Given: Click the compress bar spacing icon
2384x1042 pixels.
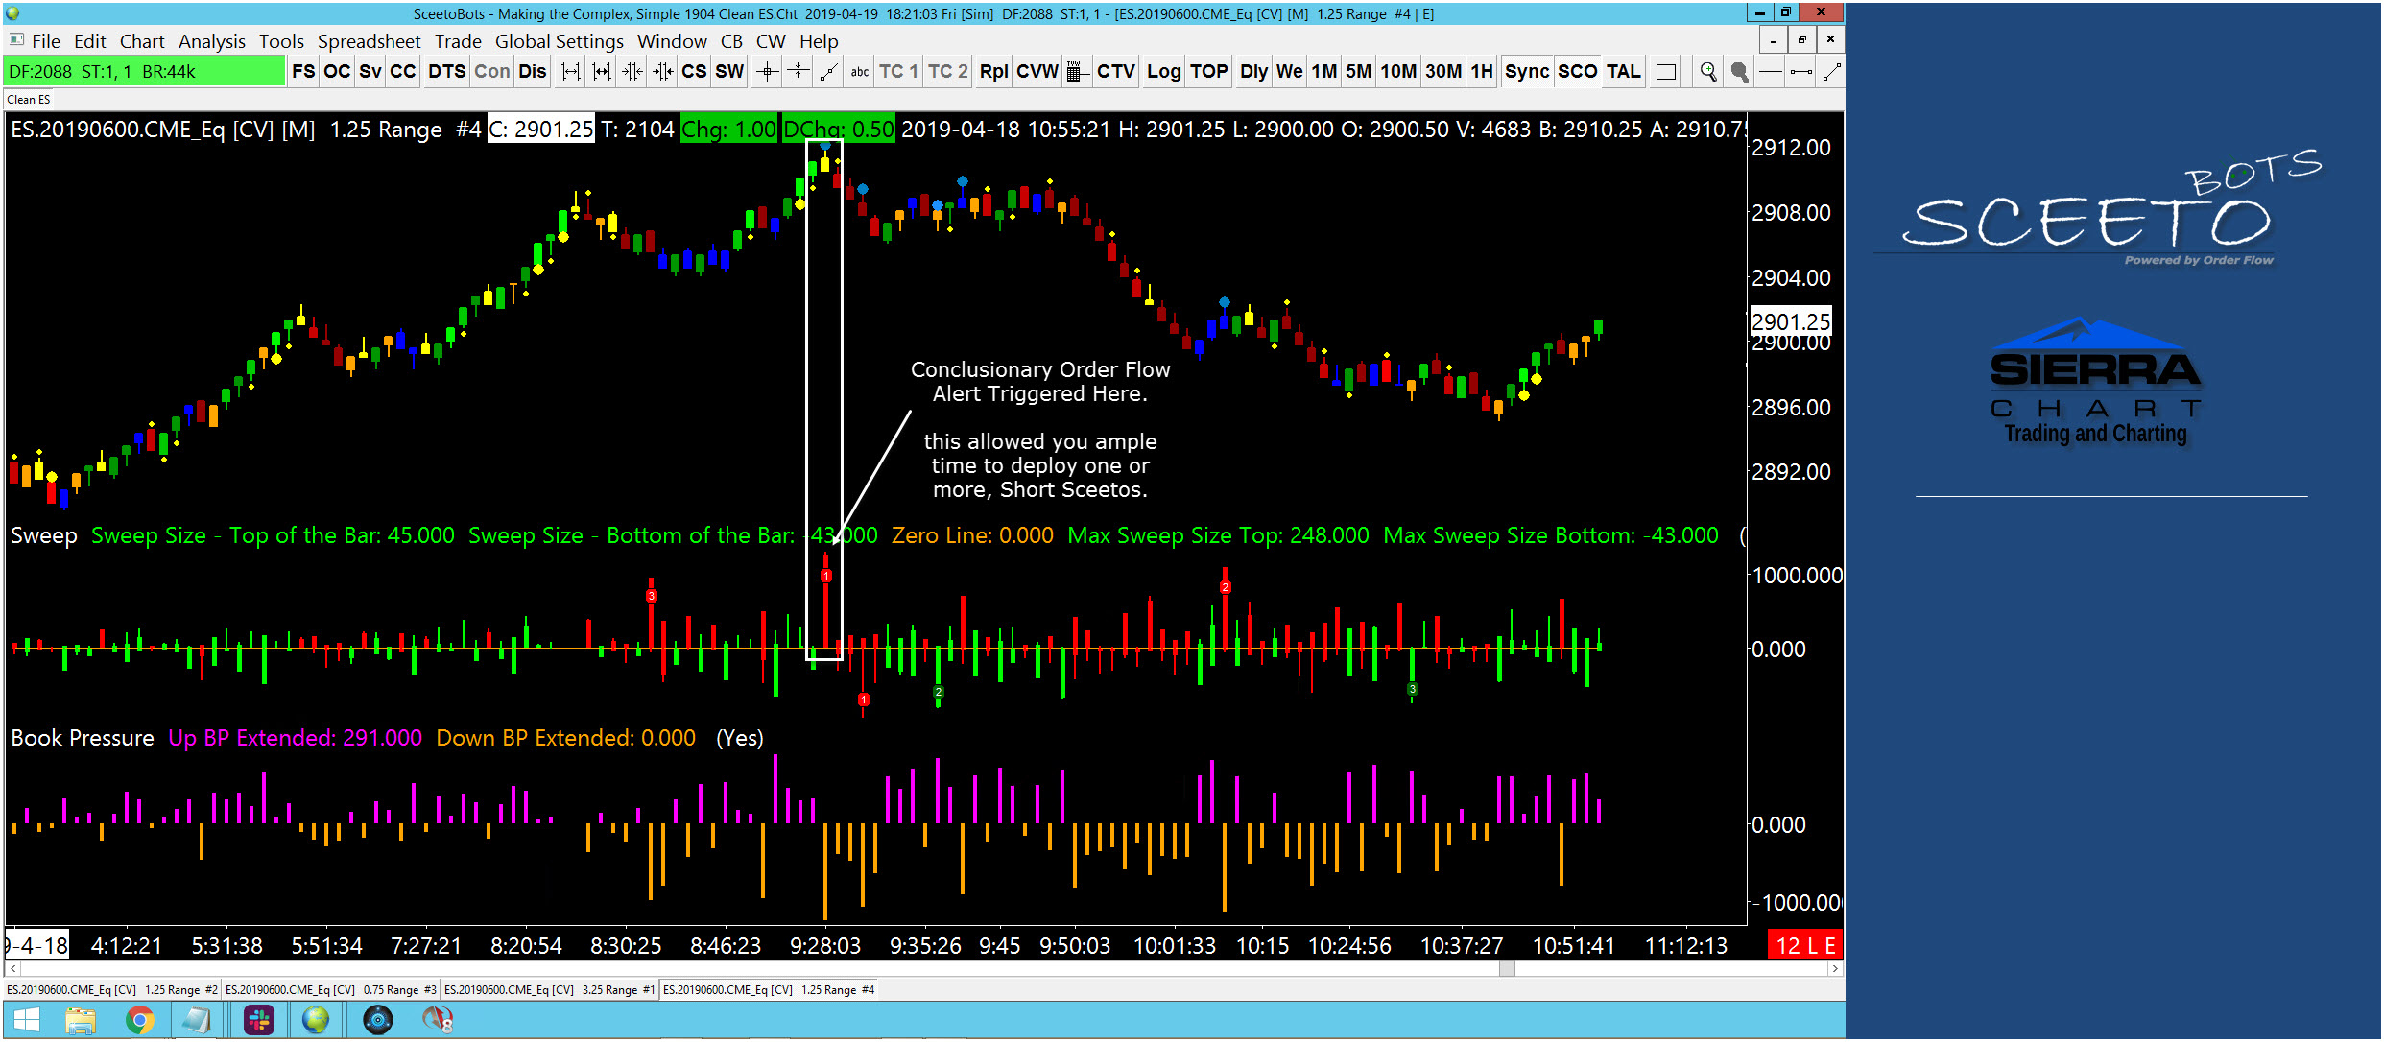Looking at the screenshot, I should click(632, 72).
